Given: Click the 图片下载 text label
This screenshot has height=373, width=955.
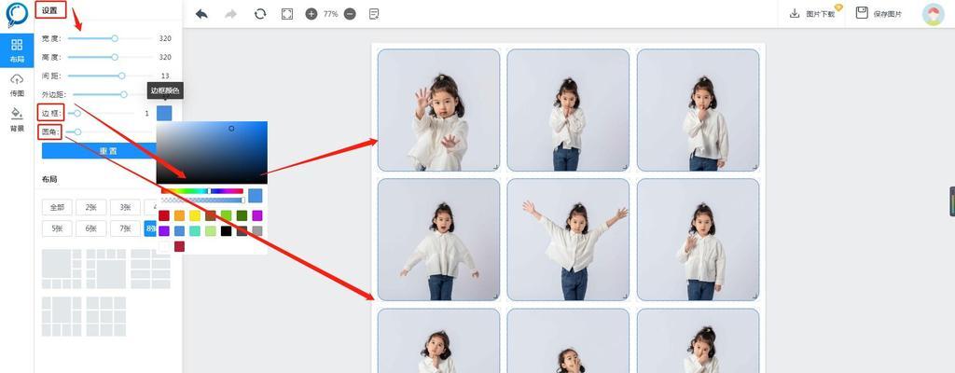Looking at the screenshot, I should [x=821, y=14].
